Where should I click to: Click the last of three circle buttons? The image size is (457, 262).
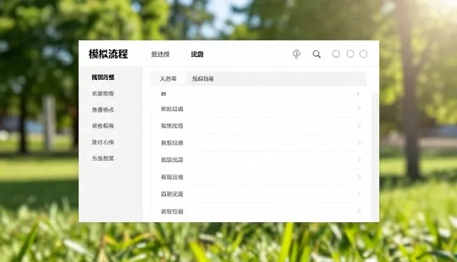[x=363, y=54]
